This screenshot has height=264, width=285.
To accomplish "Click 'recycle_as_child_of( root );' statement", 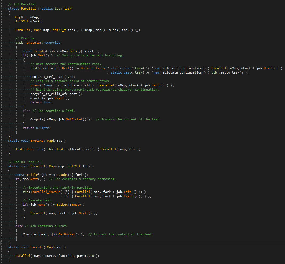I will pyautogui.click(x=56, y=94).
